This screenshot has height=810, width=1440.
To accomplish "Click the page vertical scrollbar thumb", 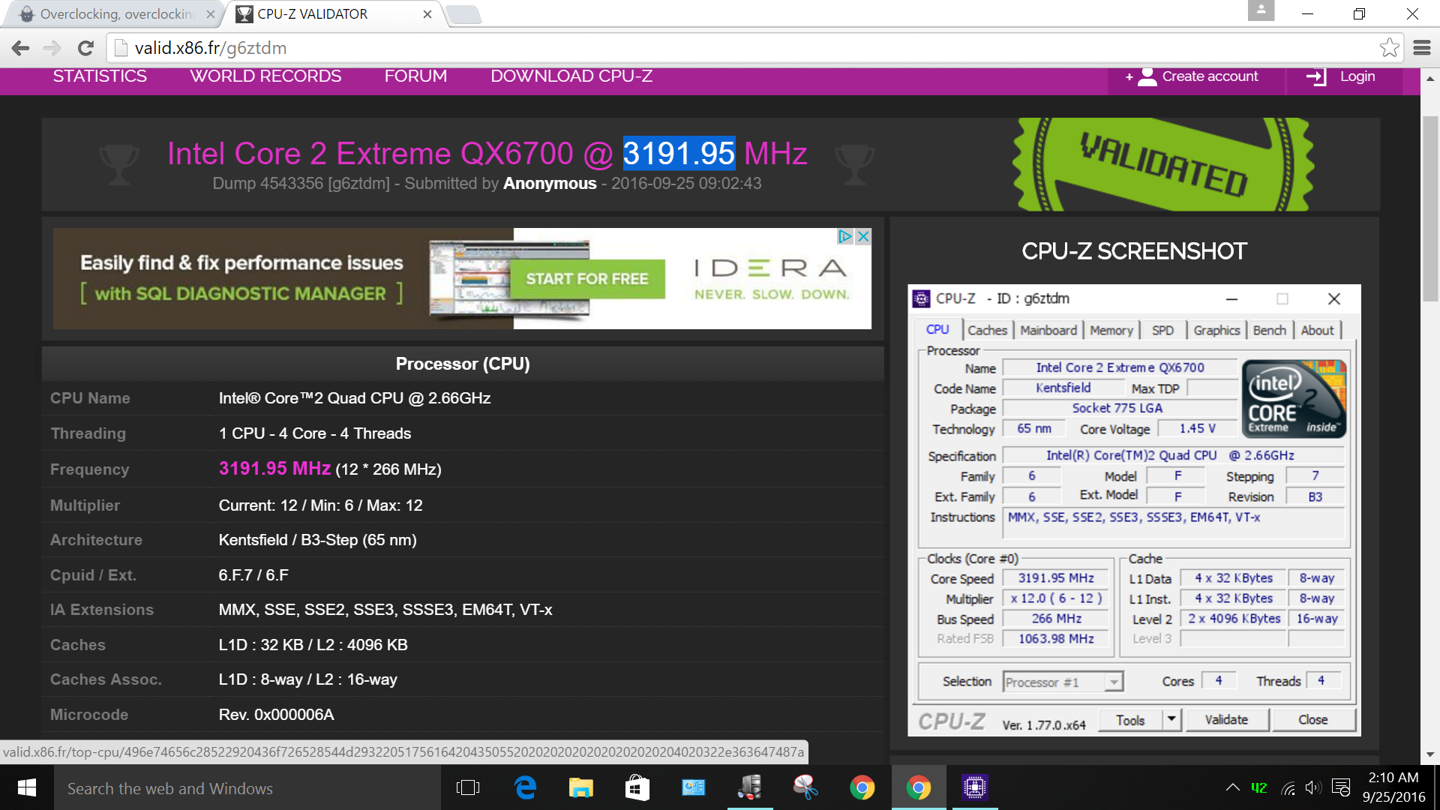I will pyautogui.click(x=1430, y=210).
